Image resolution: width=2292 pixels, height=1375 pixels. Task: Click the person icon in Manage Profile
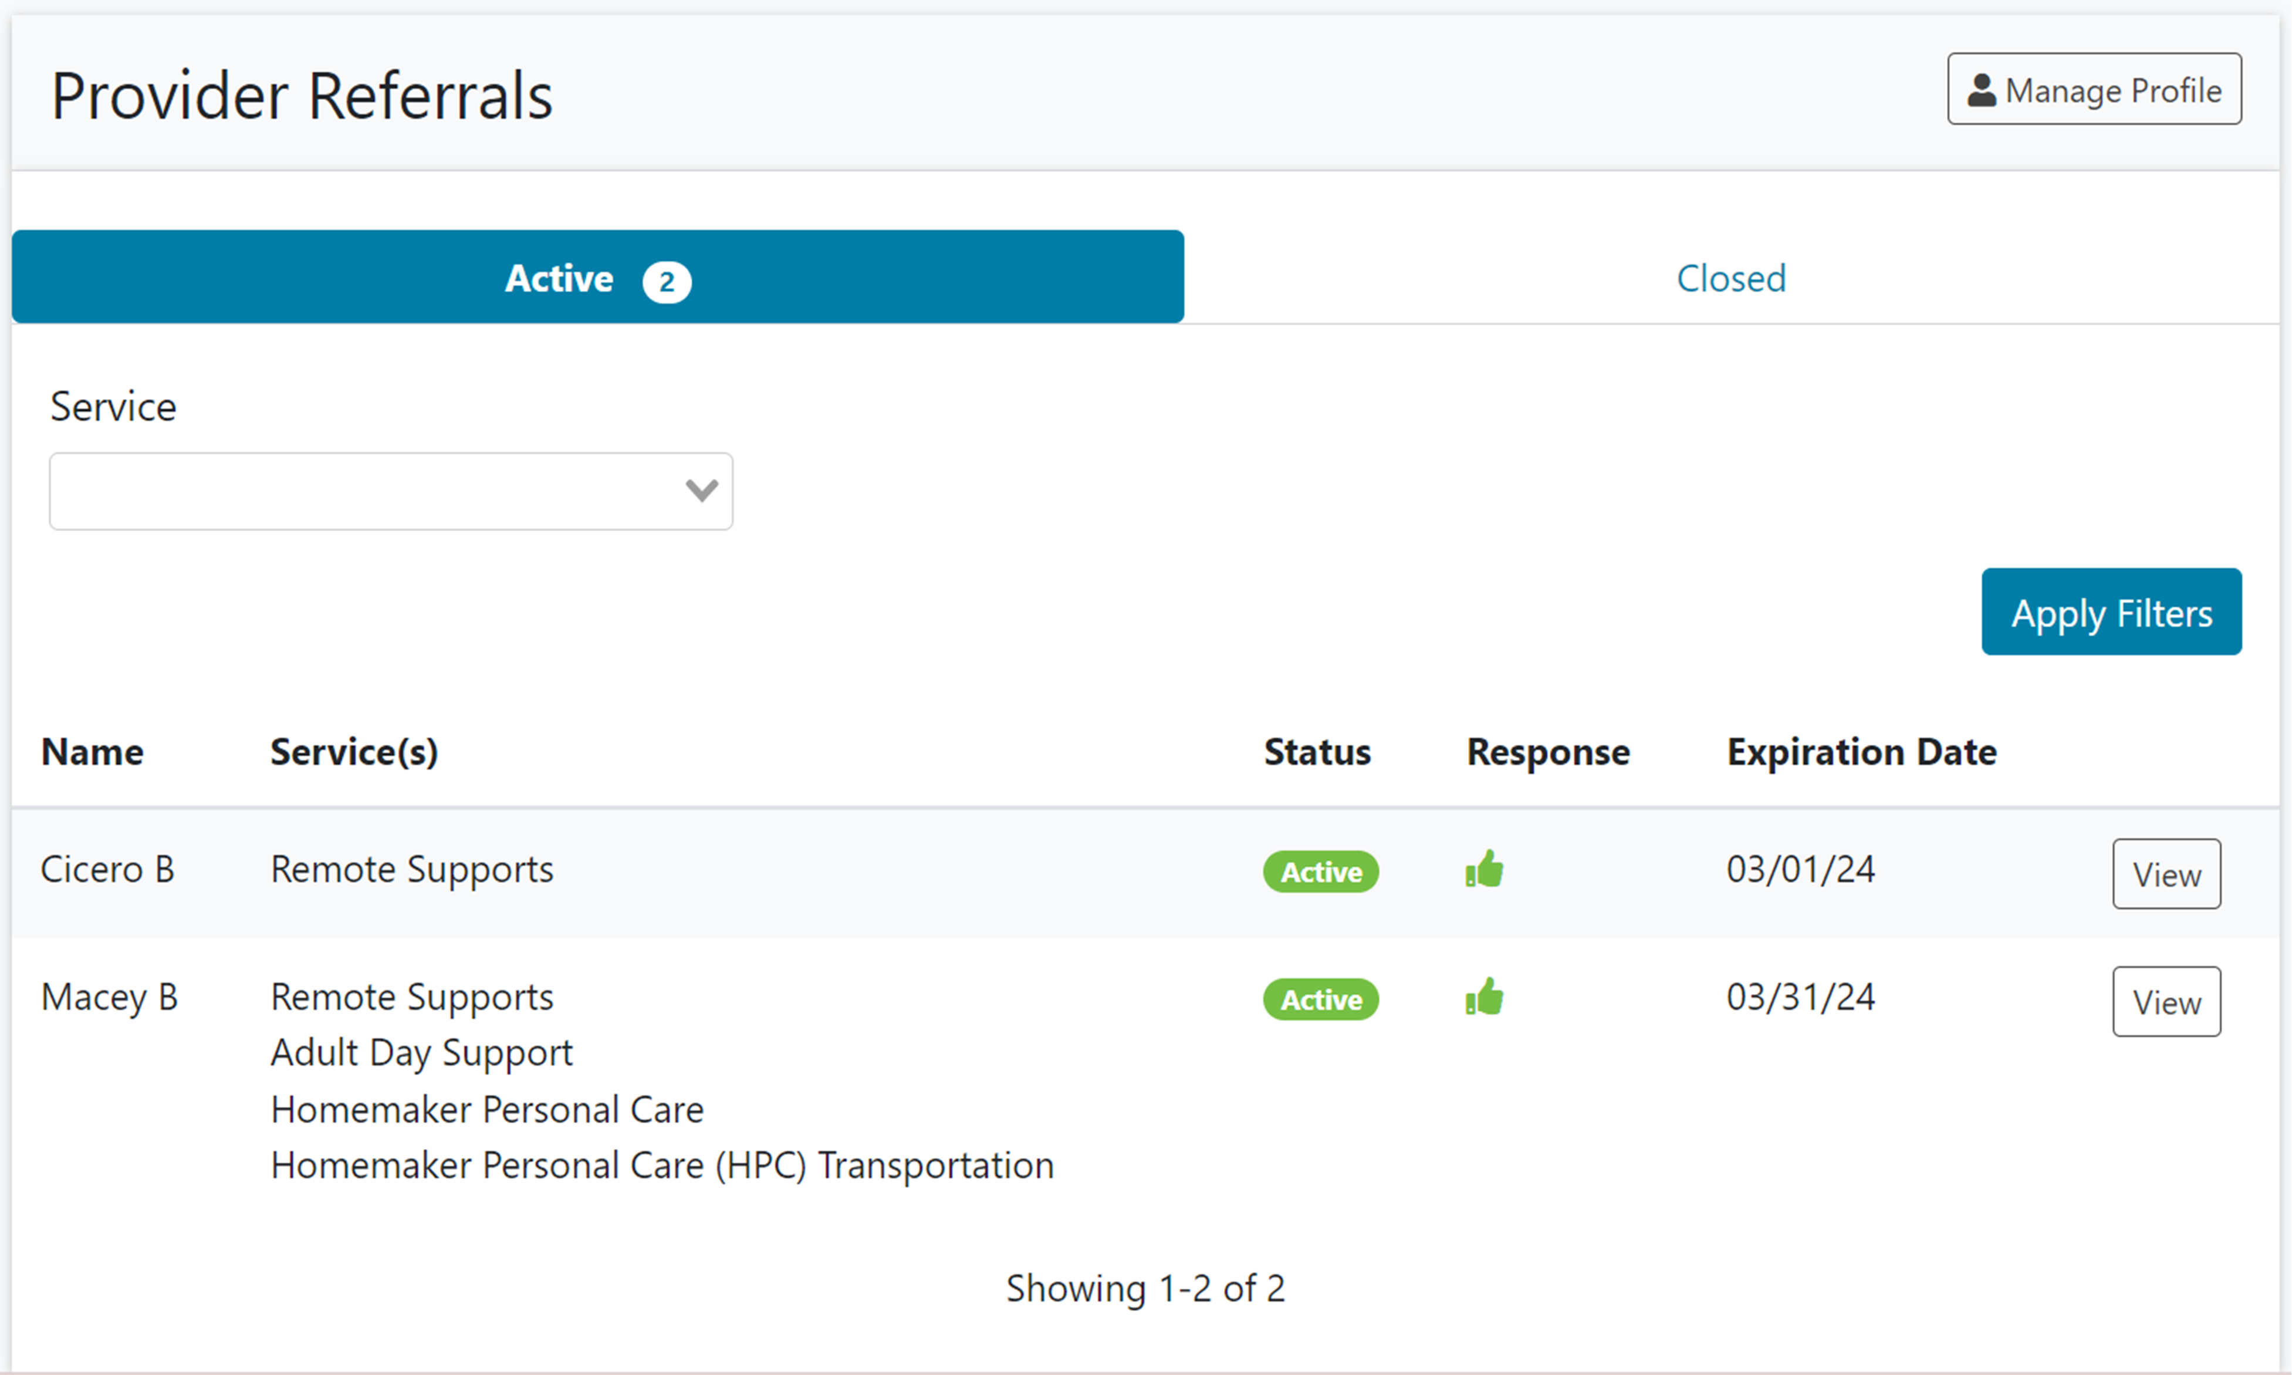tap(1981, 91)
